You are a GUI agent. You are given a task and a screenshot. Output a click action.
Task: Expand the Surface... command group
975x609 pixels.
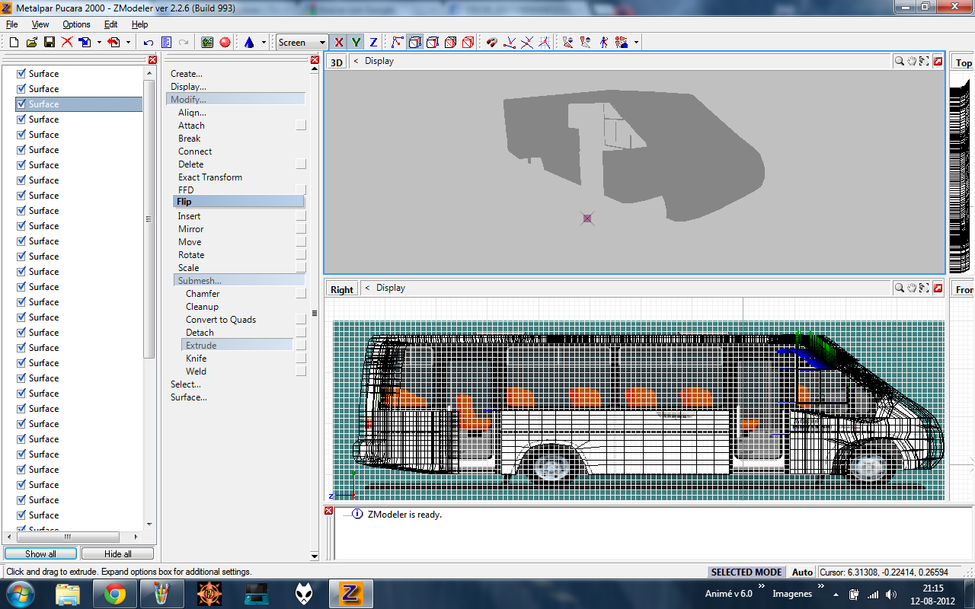click(189, 397)
